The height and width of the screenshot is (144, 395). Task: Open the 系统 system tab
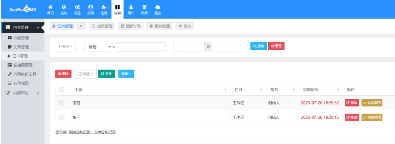(x=64, y=9)
